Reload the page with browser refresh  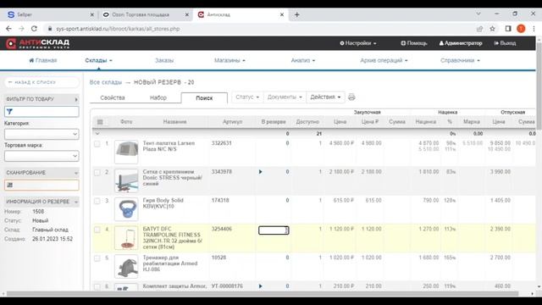tap(34, 29)
